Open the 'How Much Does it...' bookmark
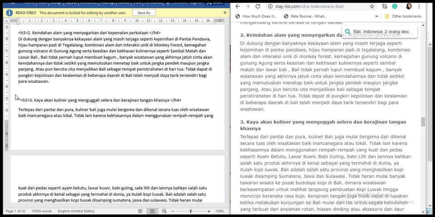The height and width of the screenshot is (217, 435). pyautogui.click(x=256, y=16)
